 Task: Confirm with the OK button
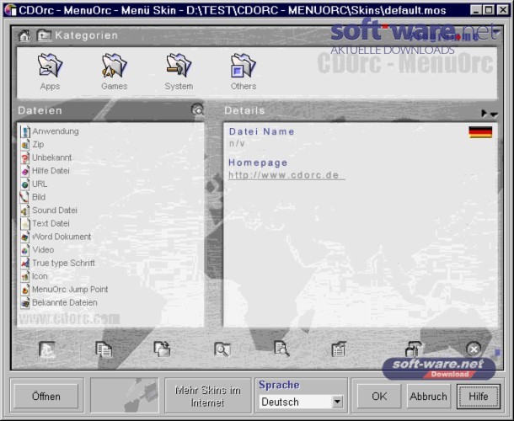379,396
